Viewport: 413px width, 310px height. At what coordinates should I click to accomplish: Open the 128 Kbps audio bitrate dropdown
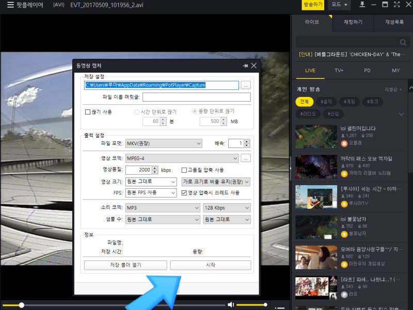(x=227, y=208)
